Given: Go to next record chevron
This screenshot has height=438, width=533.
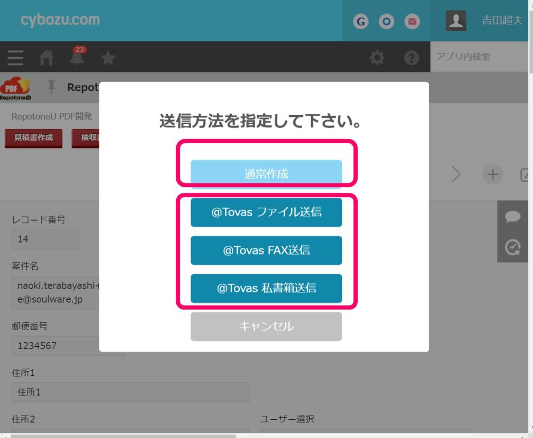Looking at the screenshot, I should tap(456, 175).
